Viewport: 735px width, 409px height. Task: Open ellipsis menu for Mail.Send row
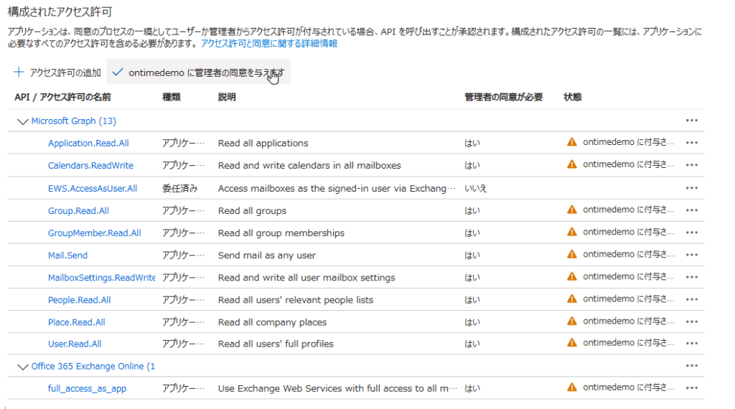(691, 255)
